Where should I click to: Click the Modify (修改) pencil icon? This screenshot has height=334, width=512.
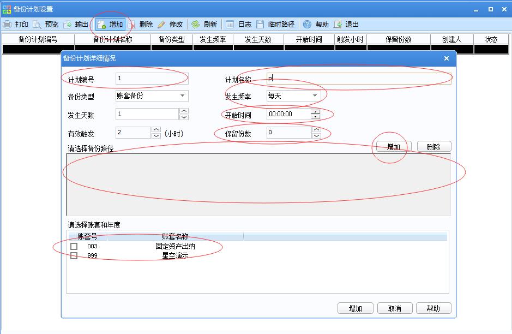pyautogui.click(x=161, y=25)
